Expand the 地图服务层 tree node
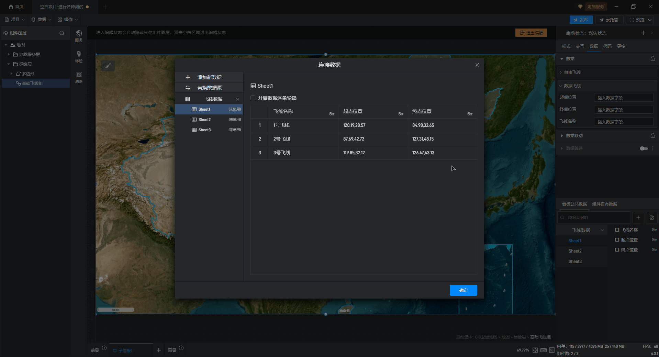Image resolution: width=659 pixels, height=357 pixels. tap(9, 55)
